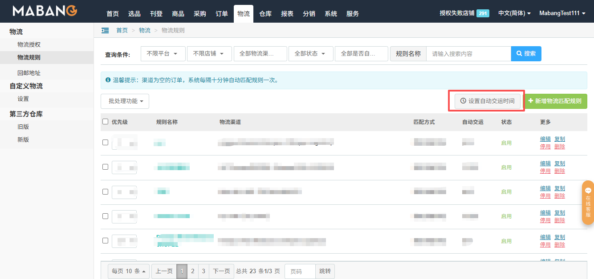Select the third rule row checkbox
The width and height of the screenshot is (594, 279).
point(106,191)
